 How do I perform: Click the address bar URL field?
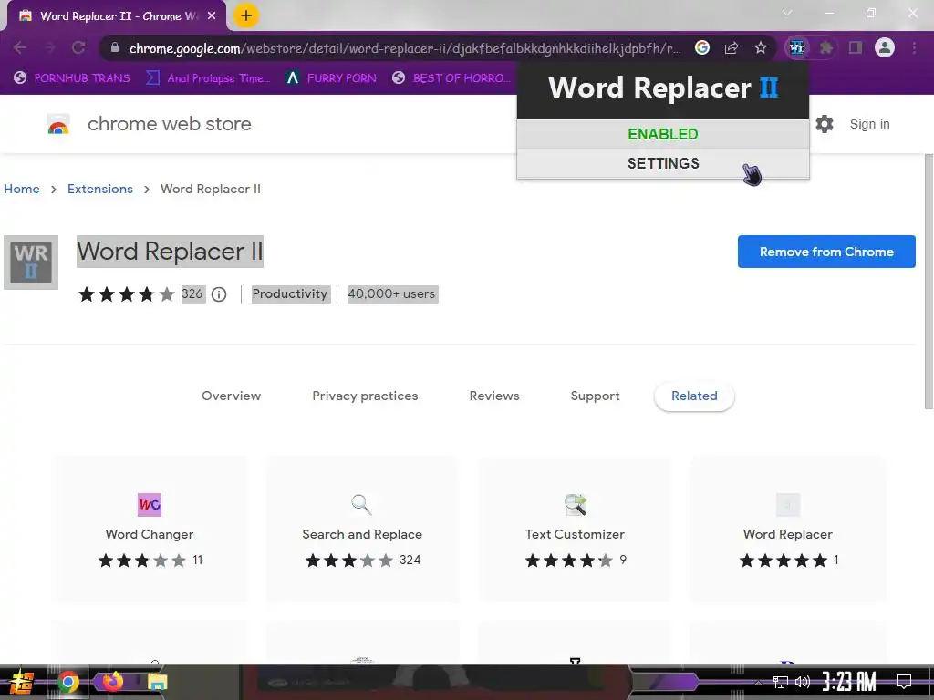(x=404, y=47)
